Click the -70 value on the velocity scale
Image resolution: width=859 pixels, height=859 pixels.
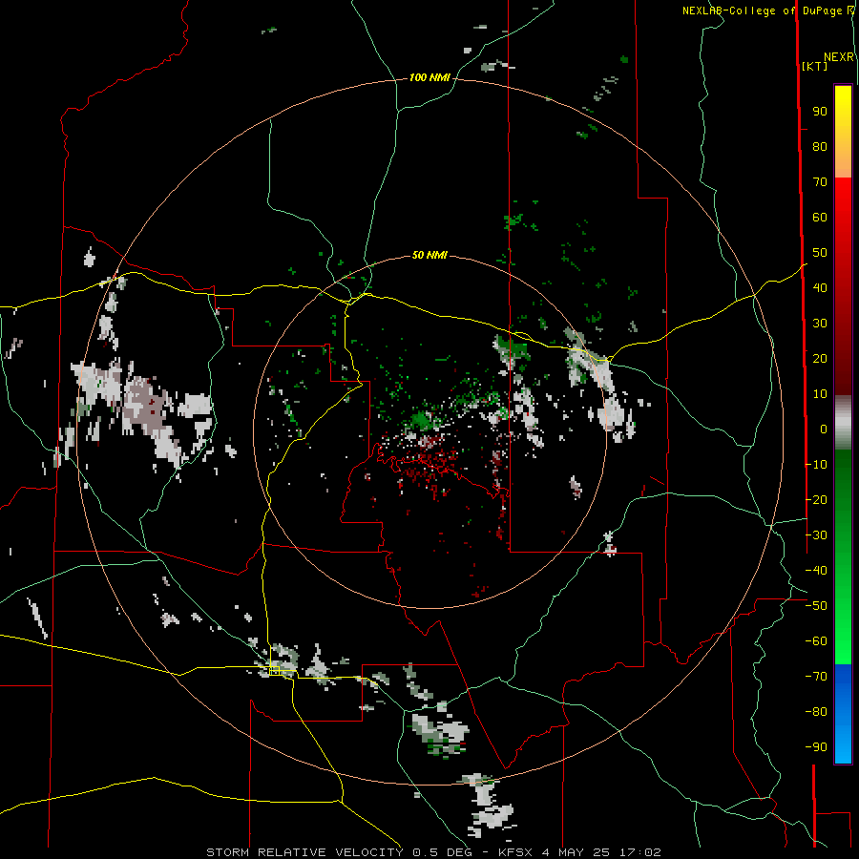[816, 677]
